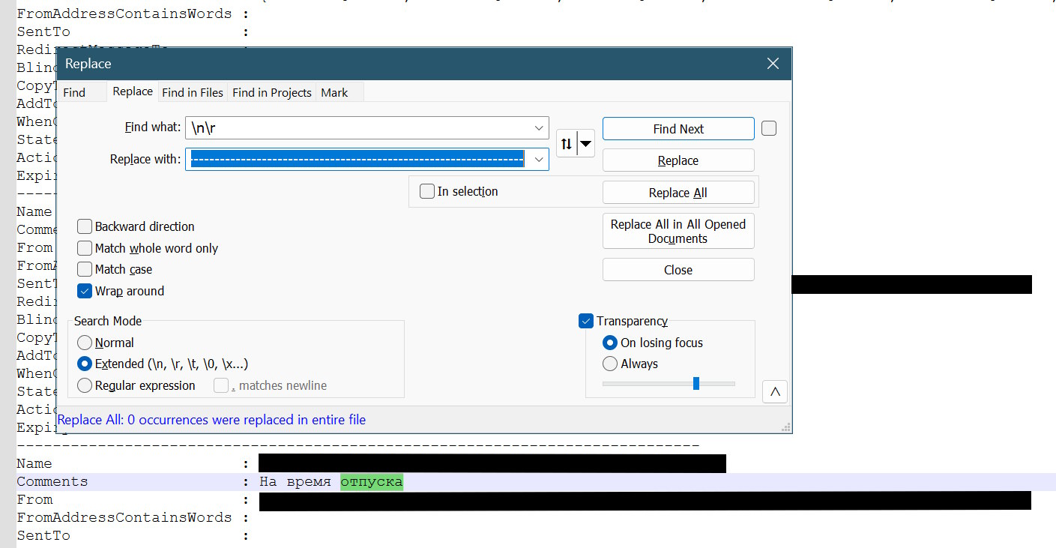The height and width of the screenshot is (548, 1056).
Task: Enable Match case option
Action: coord(84,269)
